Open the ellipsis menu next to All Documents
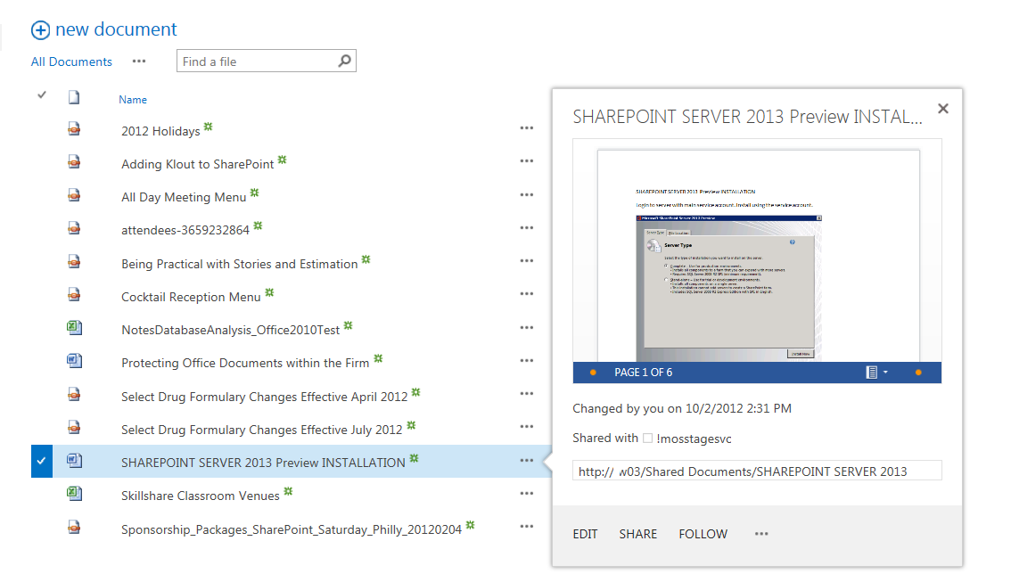 point(139,61)
